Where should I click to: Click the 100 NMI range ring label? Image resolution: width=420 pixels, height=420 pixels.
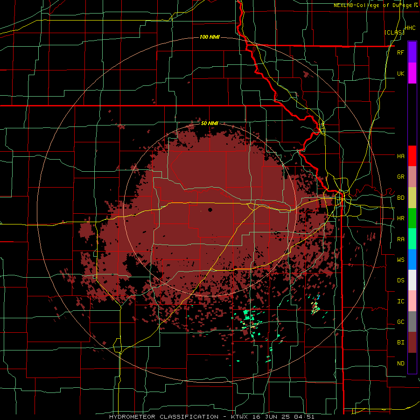(x=210, y=37)
